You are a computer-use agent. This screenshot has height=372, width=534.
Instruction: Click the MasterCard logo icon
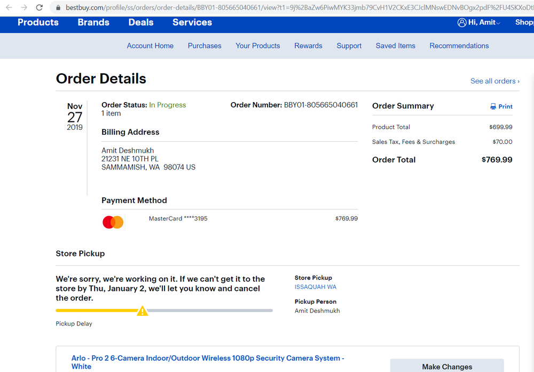click(113, 222)
